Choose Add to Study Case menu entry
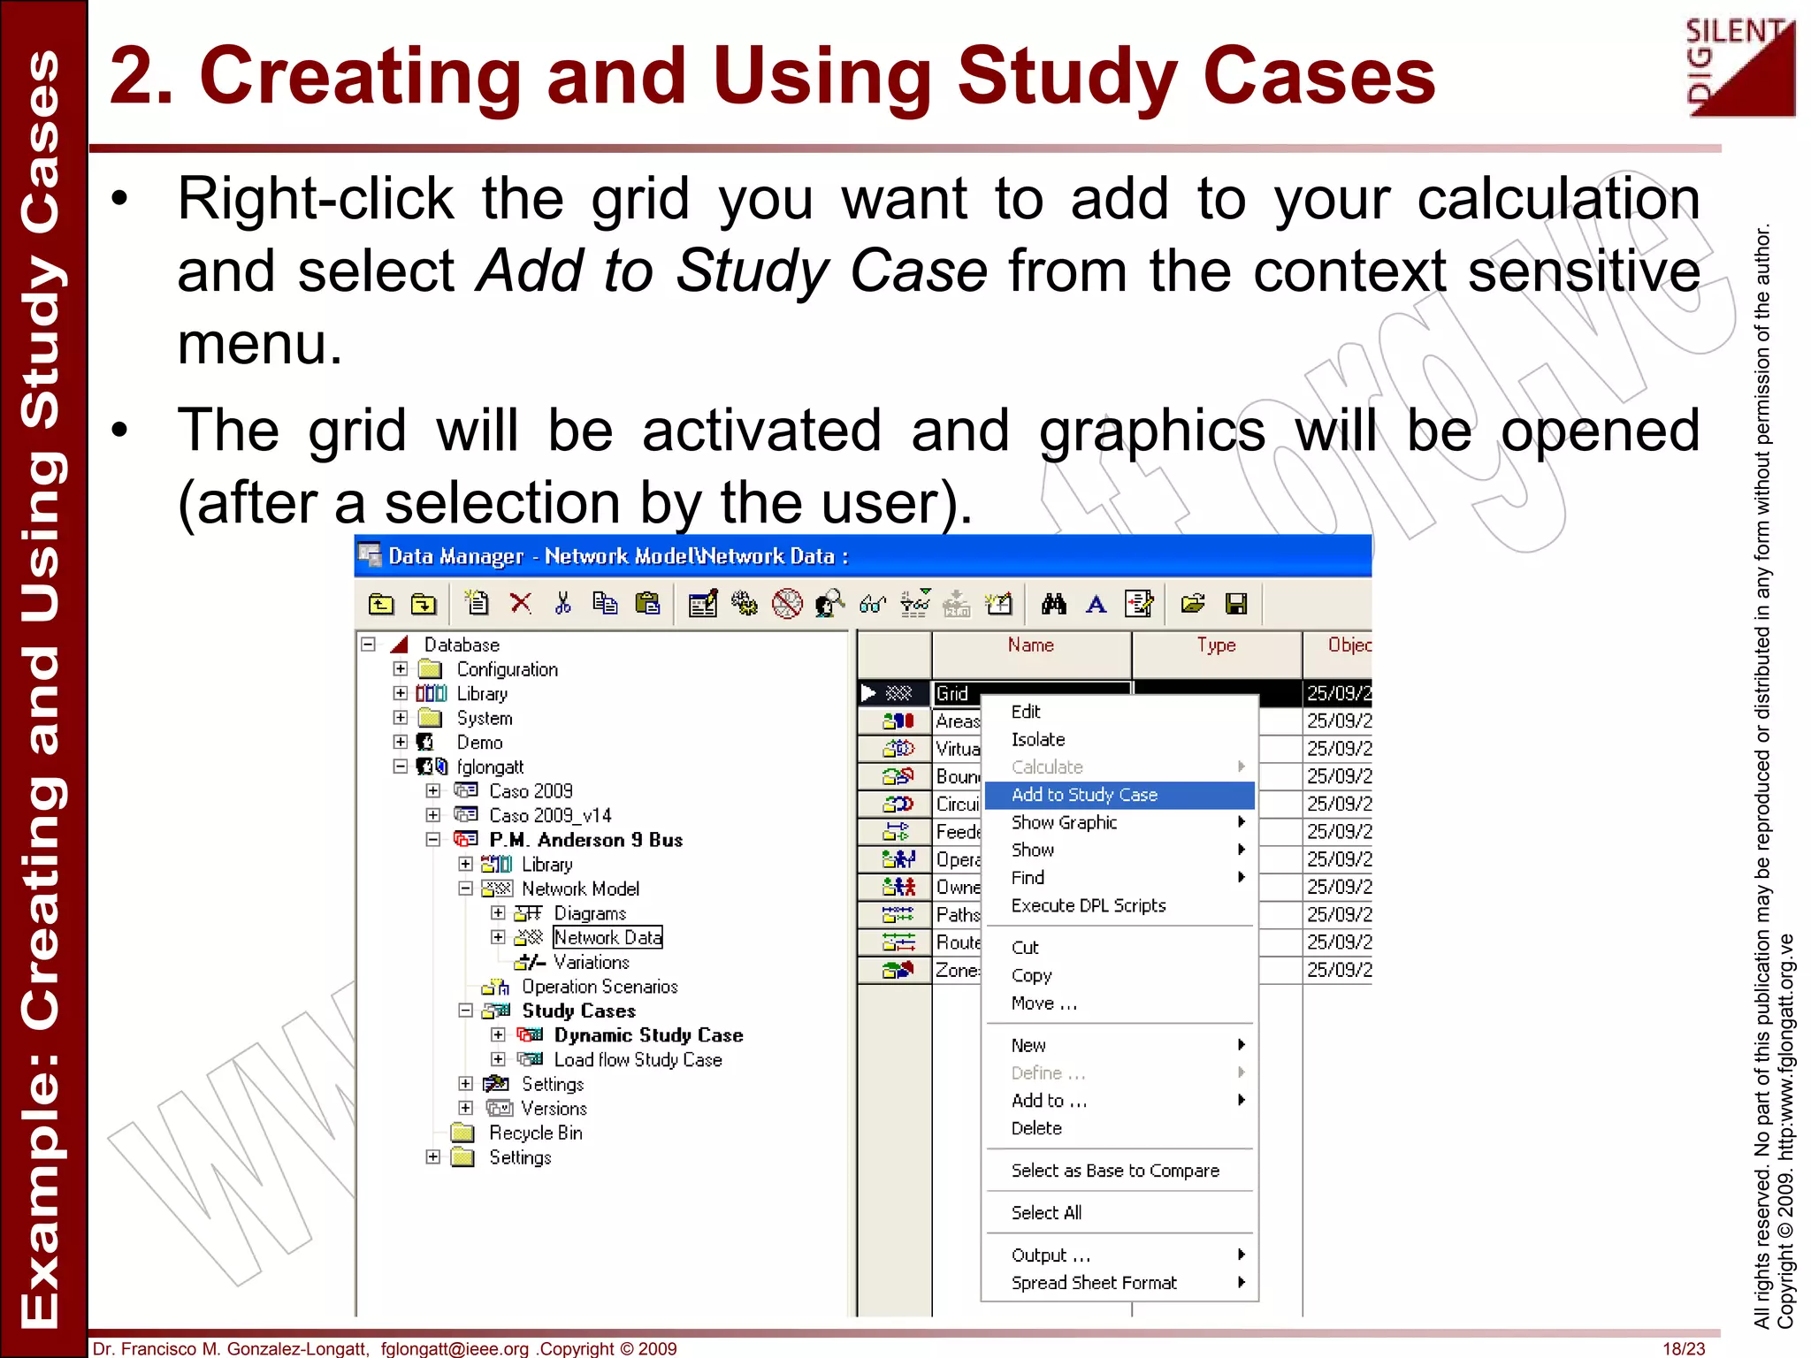 click(1084, 795)
